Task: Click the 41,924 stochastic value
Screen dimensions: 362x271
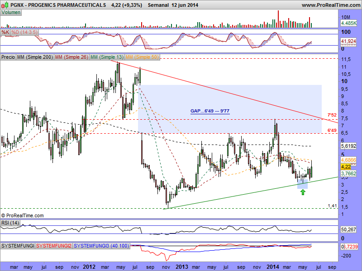Action: 348,41
